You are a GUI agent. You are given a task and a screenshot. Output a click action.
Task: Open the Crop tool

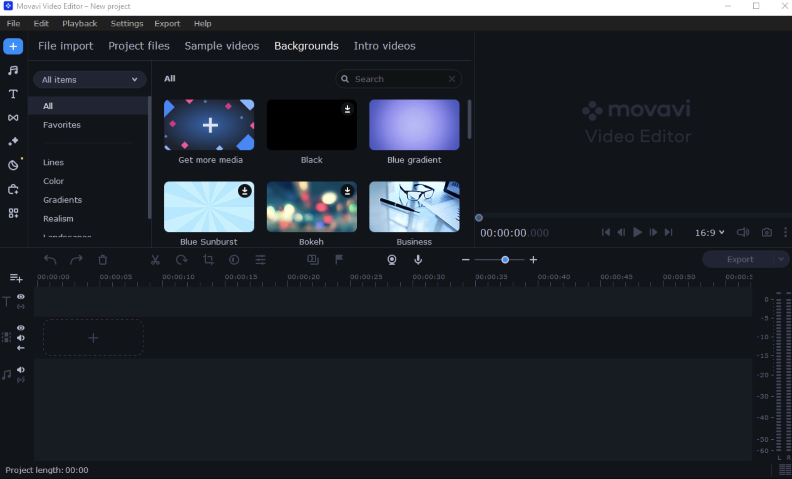pyautogui.click(x=208, y=260)
